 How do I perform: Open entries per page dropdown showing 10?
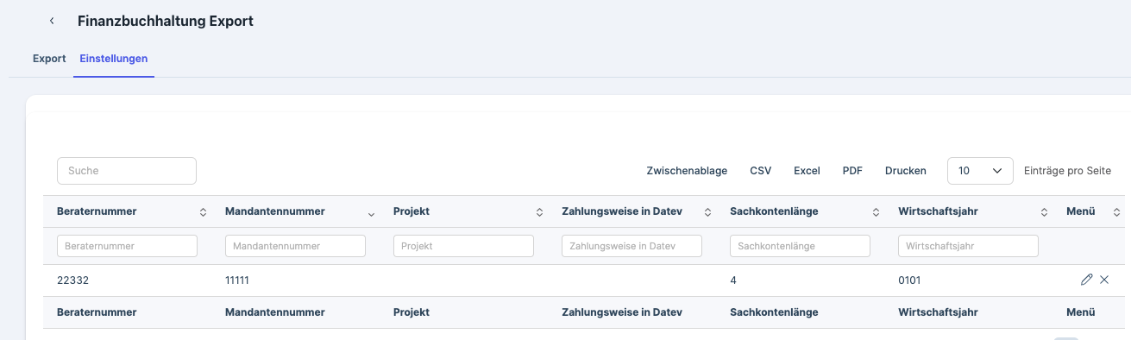pos(980,171)
